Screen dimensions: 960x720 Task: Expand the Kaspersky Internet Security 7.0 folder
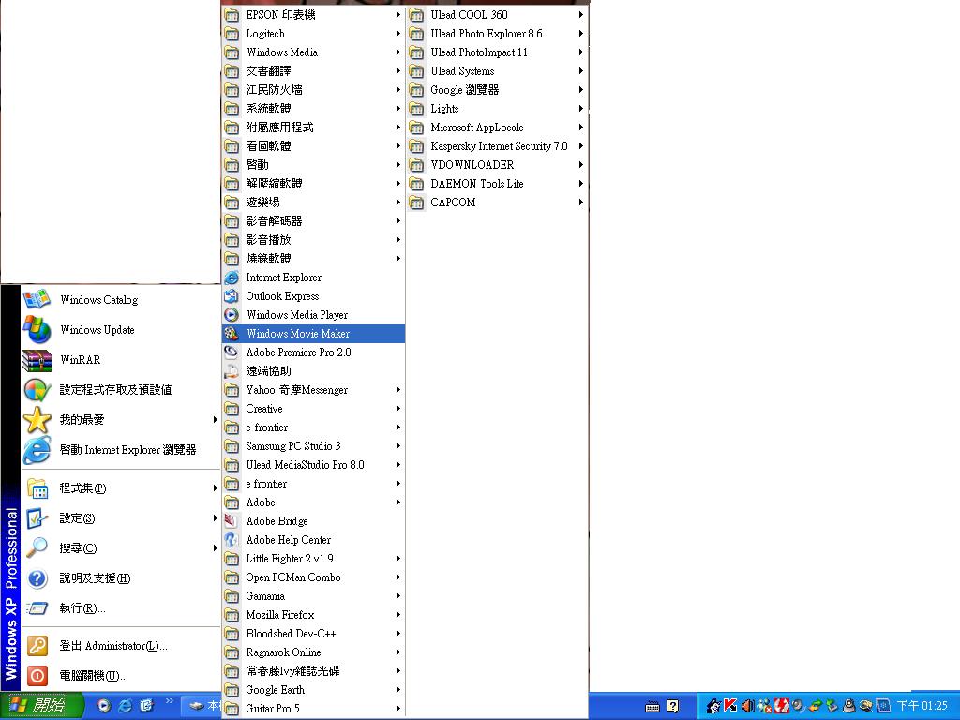point(499,146)
